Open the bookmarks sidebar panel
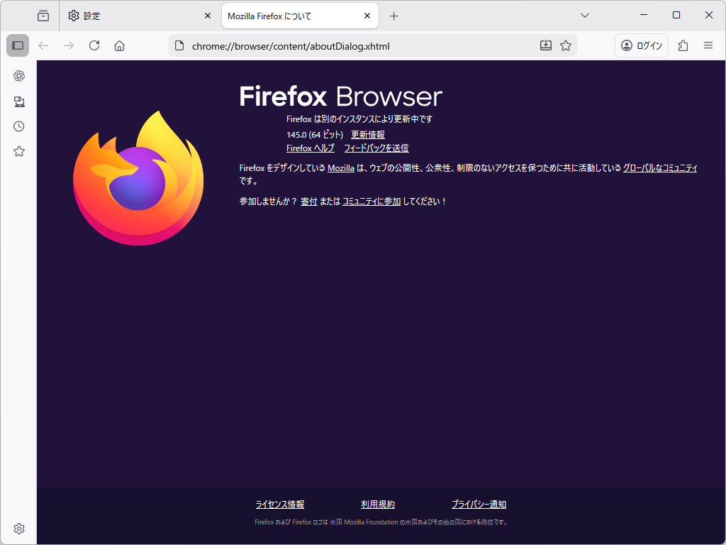 [18, 150]
